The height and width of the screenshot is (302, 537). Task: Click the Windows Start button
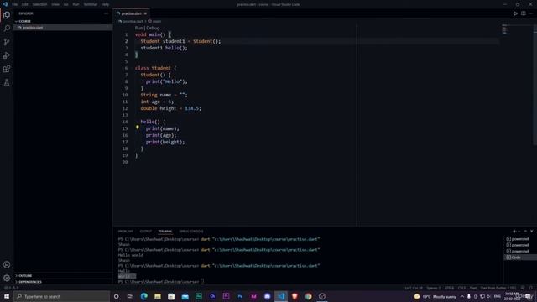7,296
